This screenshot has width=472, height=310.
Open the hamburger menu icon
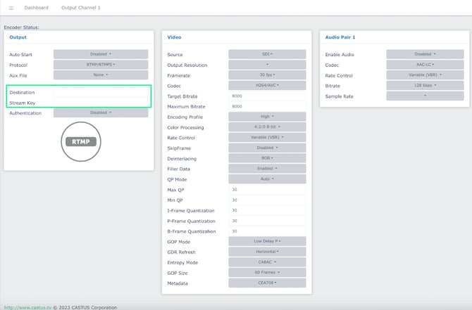click(x=10, y=8)
